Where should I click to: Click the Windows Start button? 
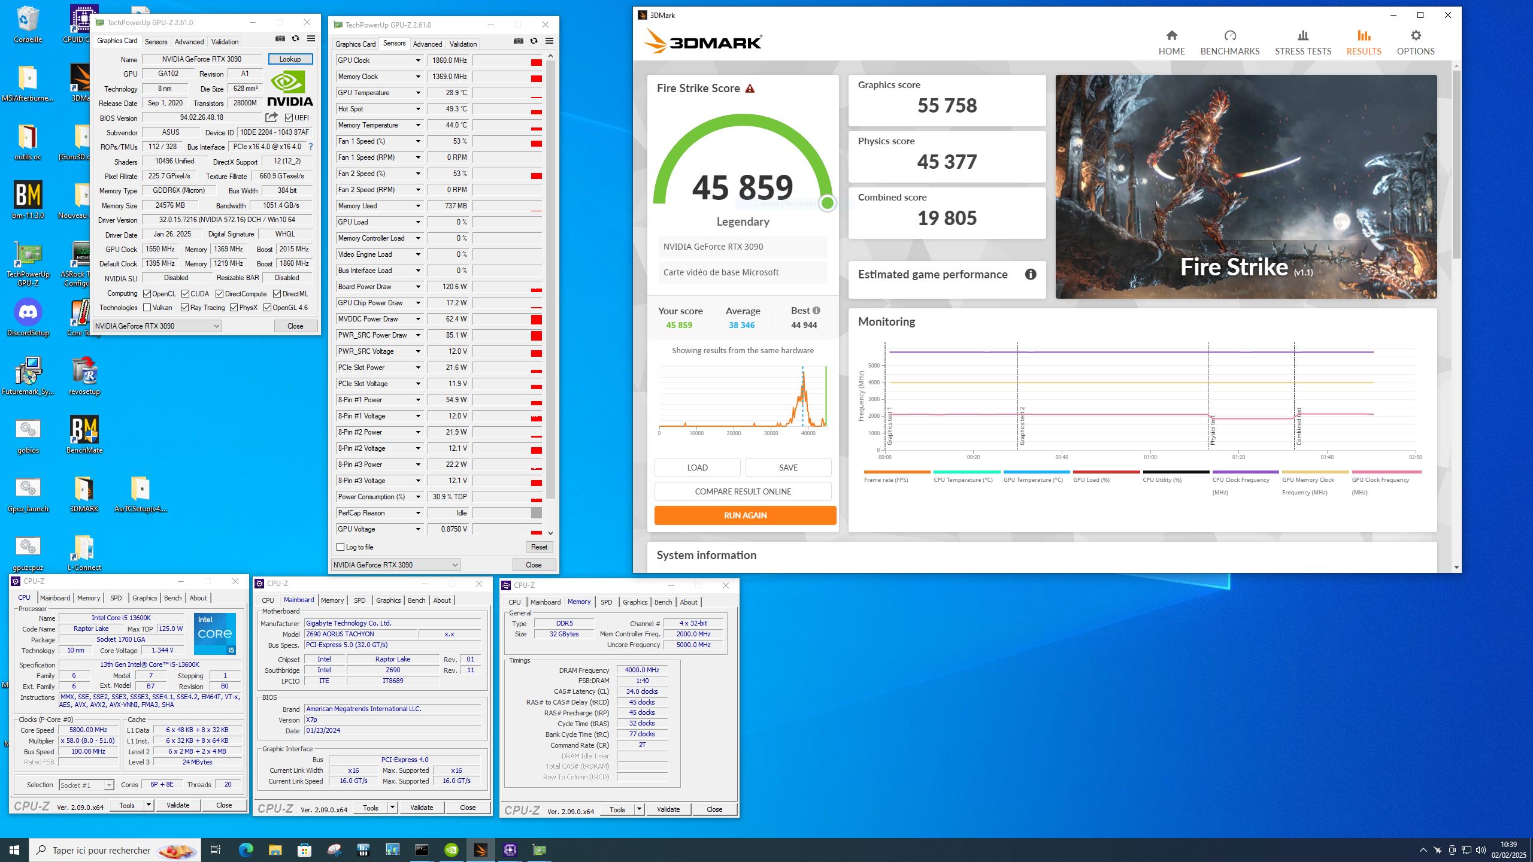coord(14,850)
